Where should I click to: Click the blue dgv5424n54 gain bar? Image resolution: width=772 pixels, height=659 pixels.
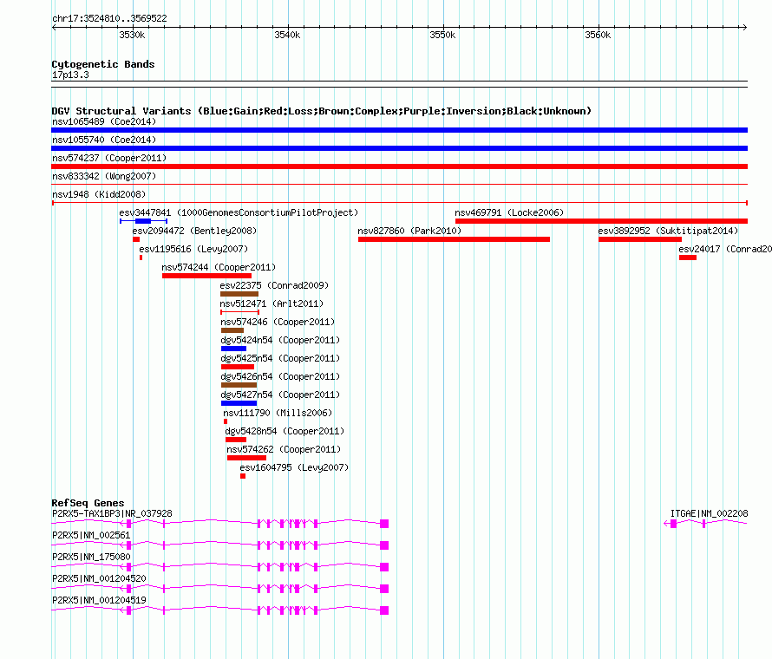[234, 349]
